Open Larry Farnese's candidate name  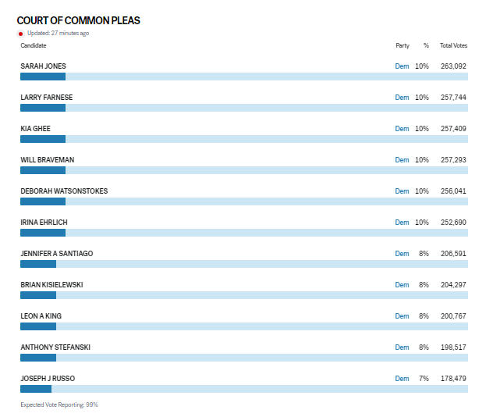[x=47, y=98]
